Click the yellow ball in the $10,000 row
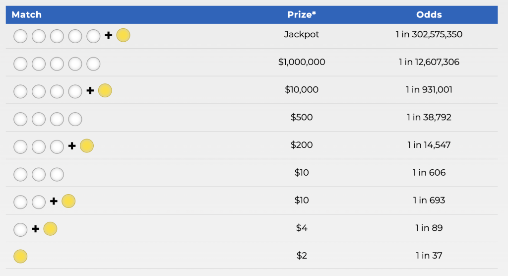Viewport: 508px width, 276px height. pos(105,90)
